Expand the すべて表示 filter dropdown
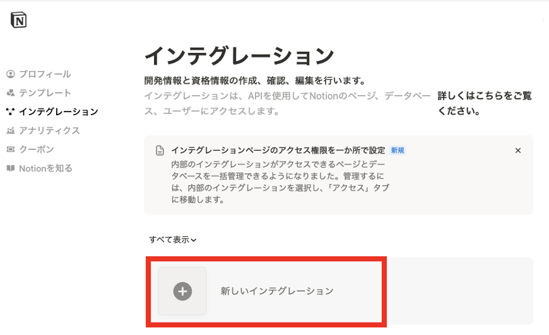Screen dimensions: 549x335 pos(173,240)
